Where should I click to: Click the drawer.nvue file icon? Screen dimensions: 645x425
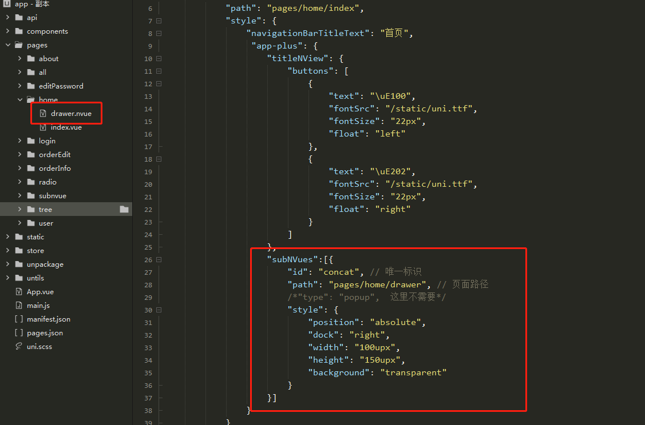tap(43, 113)
